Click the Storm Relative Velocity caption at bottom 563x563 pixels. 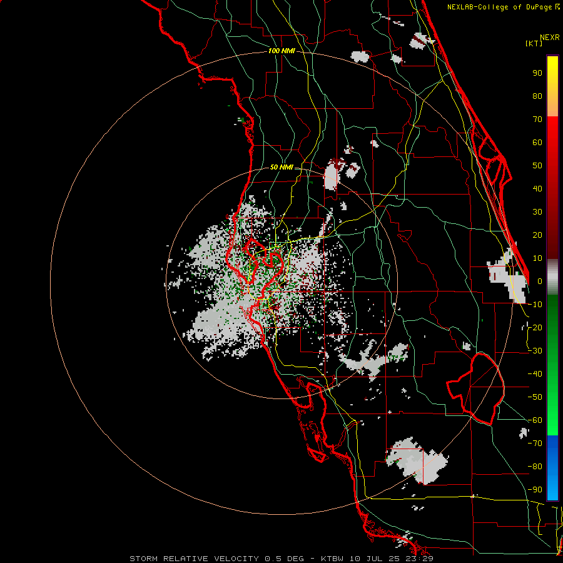pos(281,559)
